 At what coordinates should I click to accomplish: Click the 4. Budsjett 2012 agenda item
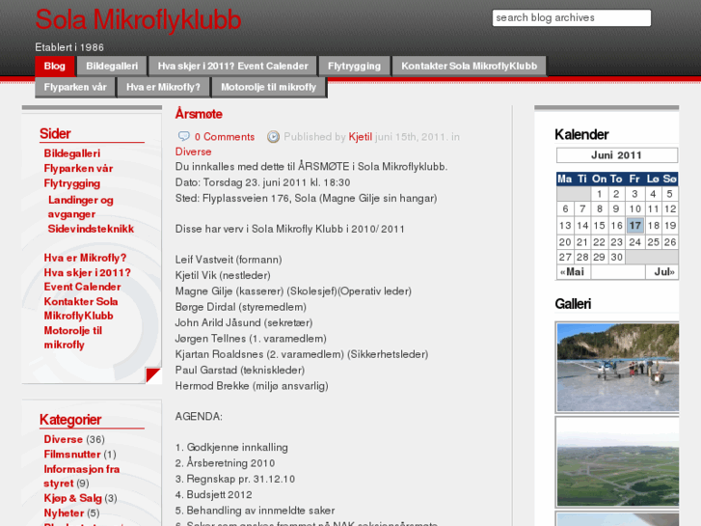214,495
